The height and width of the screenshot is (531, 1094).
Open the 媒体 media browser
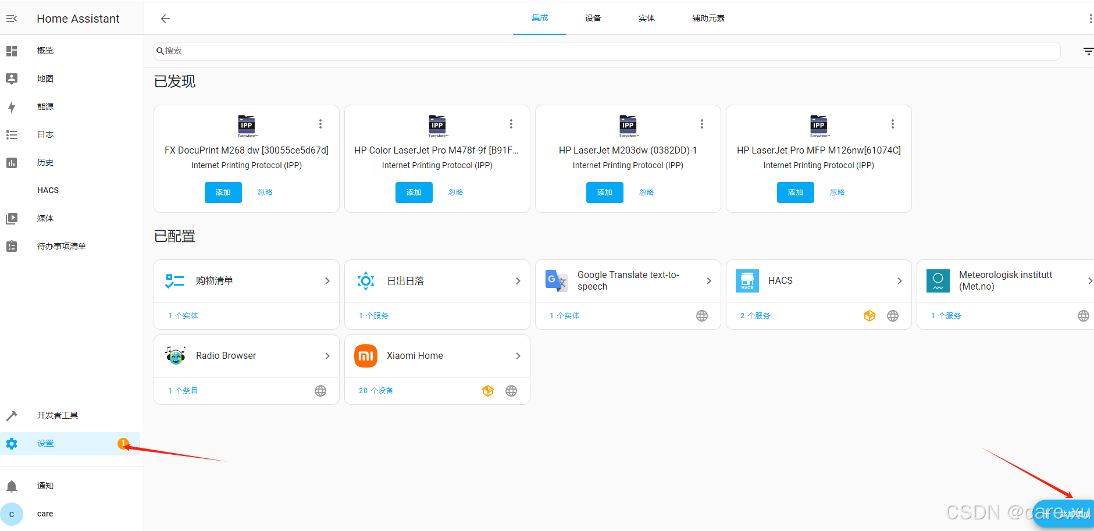click(70, 218)
